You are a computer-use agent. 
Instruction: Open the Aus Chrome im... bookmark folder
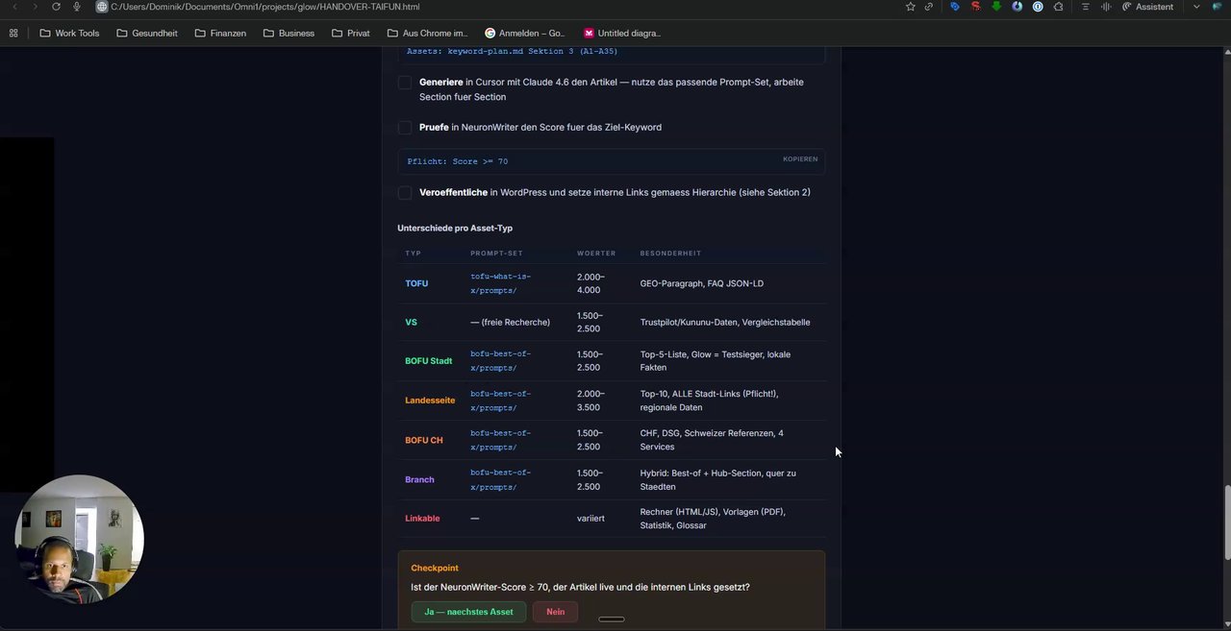pos(427,33)
